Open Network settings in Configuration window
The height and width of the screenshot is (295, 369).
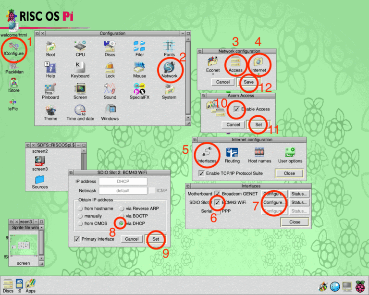[169, 70]
